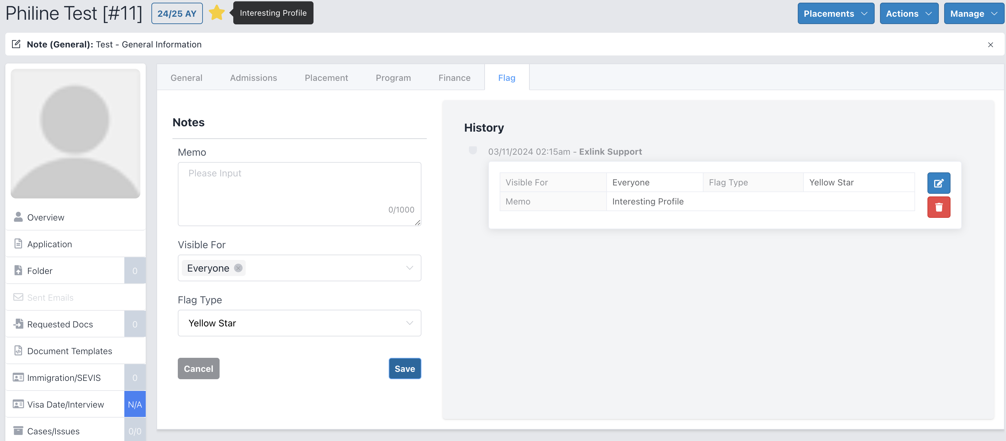Screen dimensions: 1006x441
Task: Dismiss the General note banner
Action: pyautogui.click(x=990, y=44)
